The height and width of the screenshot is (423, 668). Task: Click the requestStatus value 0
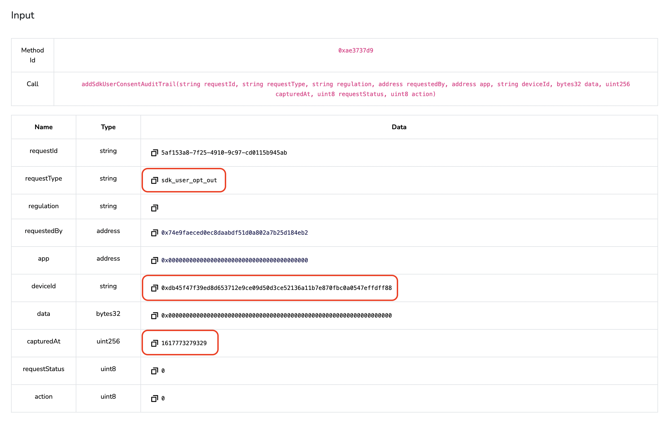tap(163, 371)
